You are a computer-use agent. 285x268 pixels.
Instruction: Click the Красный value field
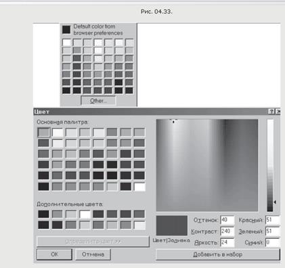coord(273,220)
